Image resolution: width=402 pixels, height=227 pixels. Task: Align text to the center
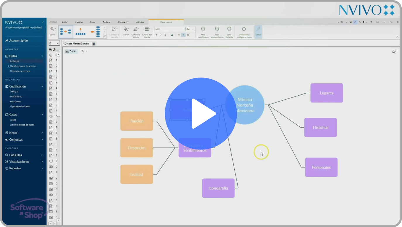pyautogui.click(x=183, y=35)
